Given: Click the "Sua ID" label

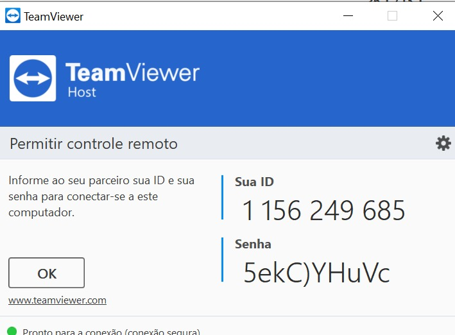Looking at the screenshot, I should [x=254, y=182].
